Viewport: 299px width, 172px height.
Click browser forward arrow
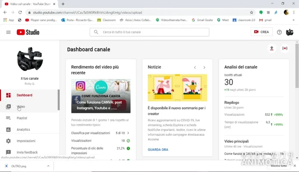click(12, 12)
